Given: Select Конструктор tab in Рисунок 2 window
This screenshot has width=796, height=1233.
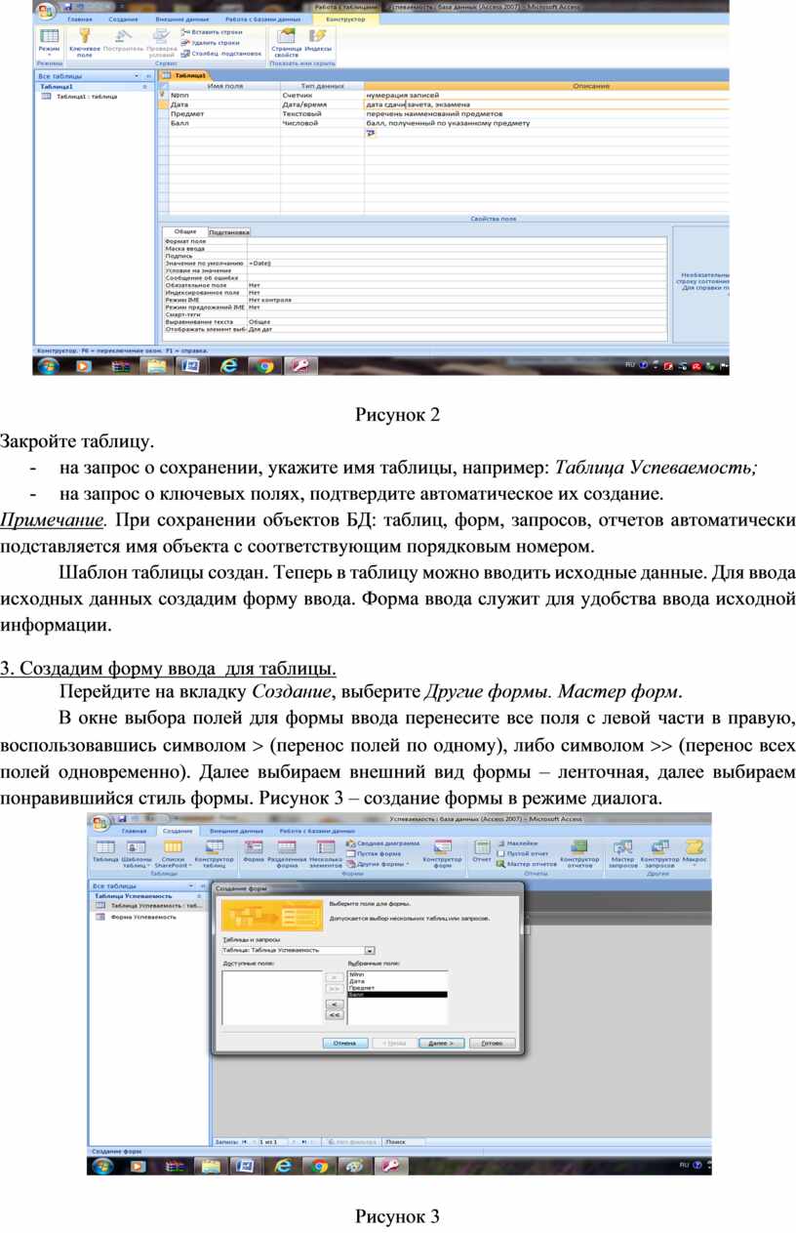Looking at the screenshot, I should click(x=345, y=19).
